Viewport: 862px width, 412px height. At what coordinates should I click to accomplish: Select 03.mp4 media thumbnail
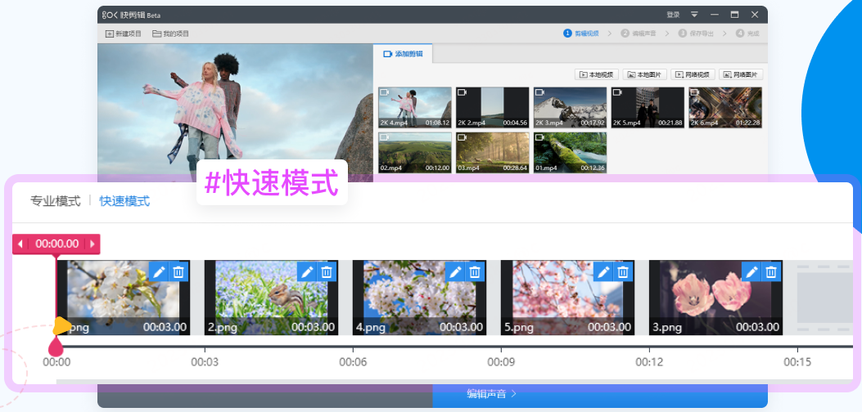click(493, 153)
